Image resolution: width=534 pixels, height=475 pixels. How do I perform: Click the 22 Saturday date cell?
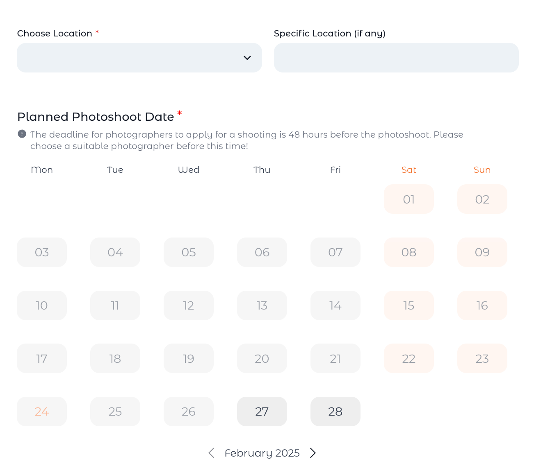coord(409,358)
